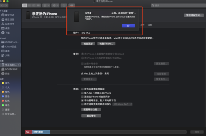Click the 同步 sync button
Image resolution: width=206 pixels, height=136 pixels.
(x=197, y=132)
